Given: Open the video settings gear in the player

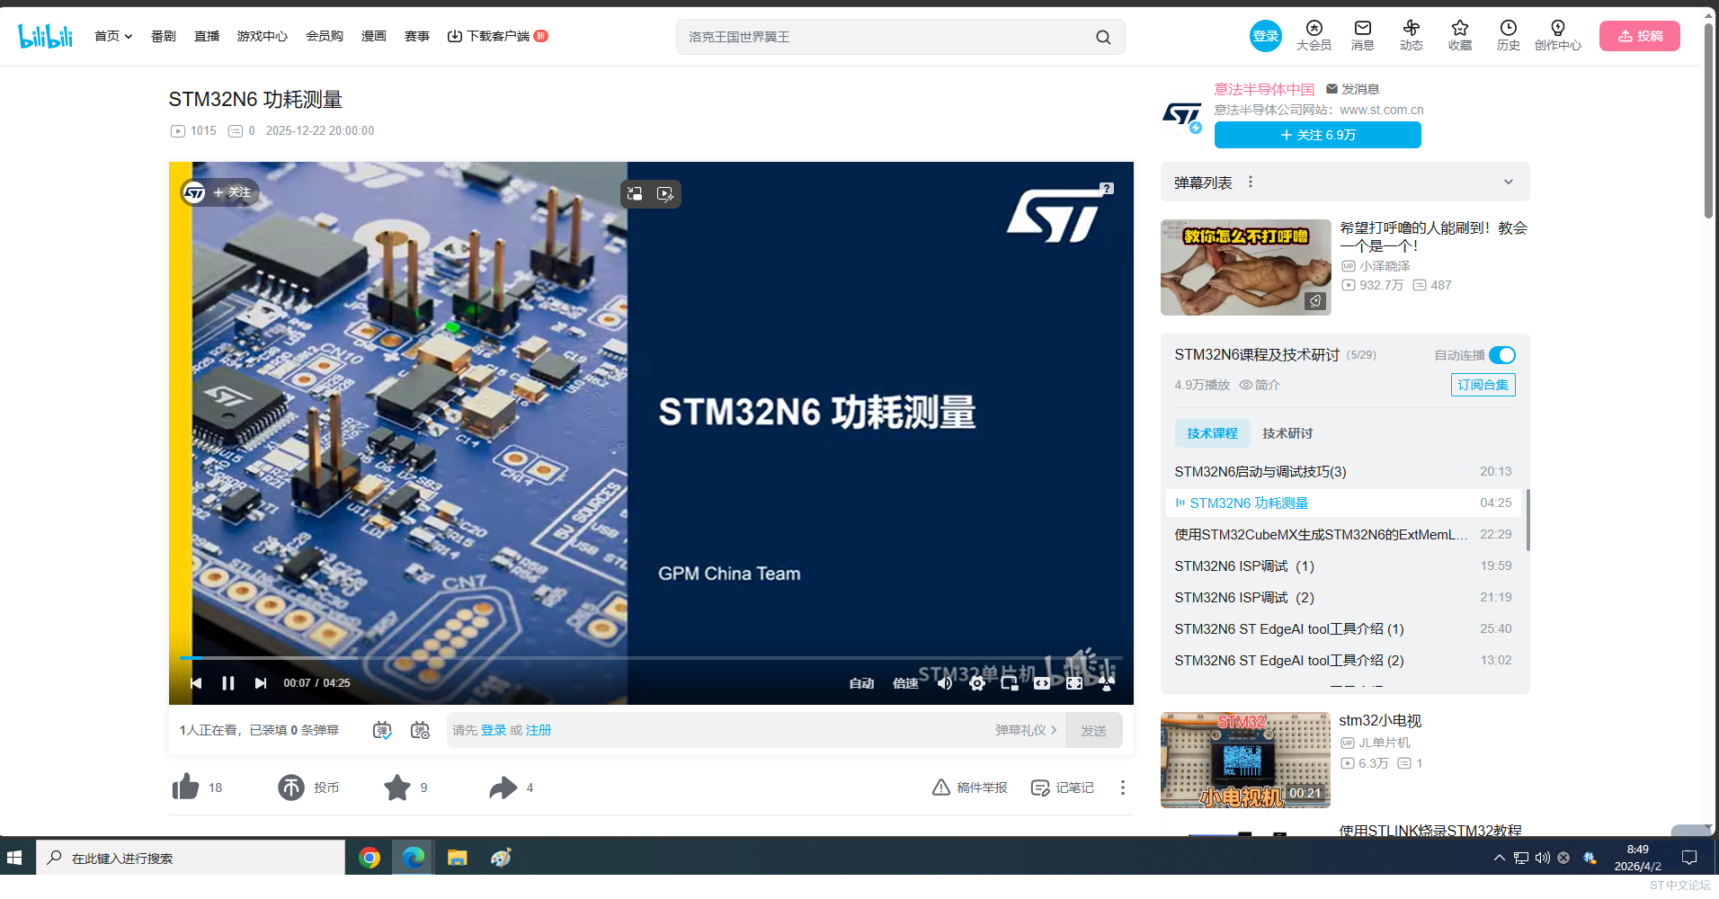Looking at the screenshot, I should coord(977,683).
